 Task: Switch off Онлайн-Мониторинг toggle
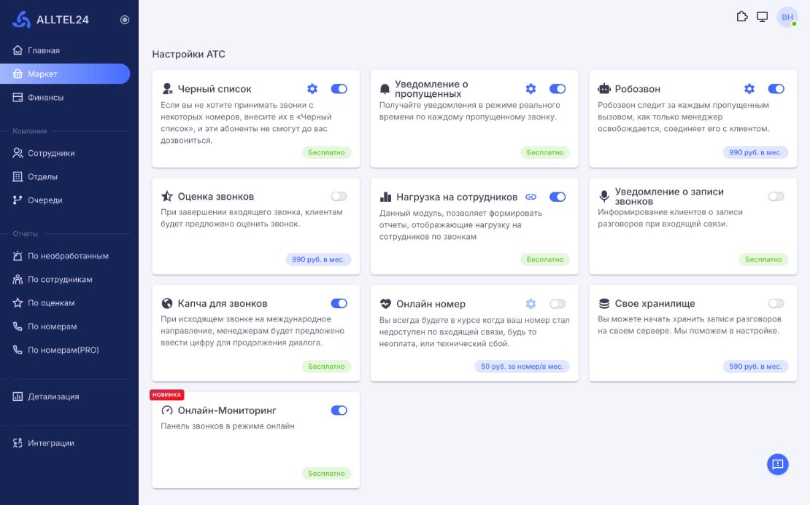point(339,411)
